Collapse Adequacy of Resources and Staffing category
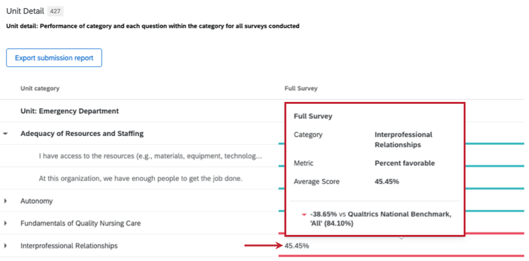 tap(6, 134)
